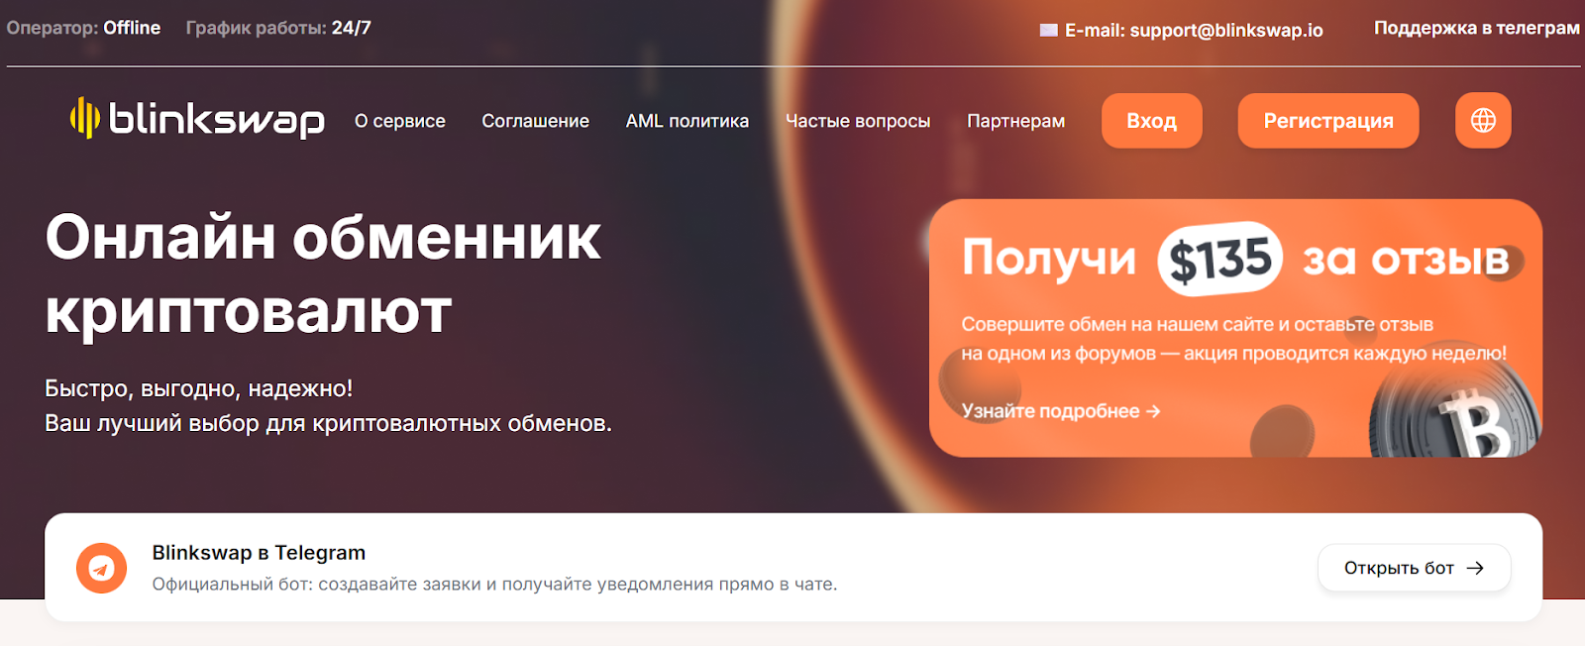The image size is (1585, 646).
Task: Open Частые вопросы section
Action: pyautogui.click(x=858, y=121)
